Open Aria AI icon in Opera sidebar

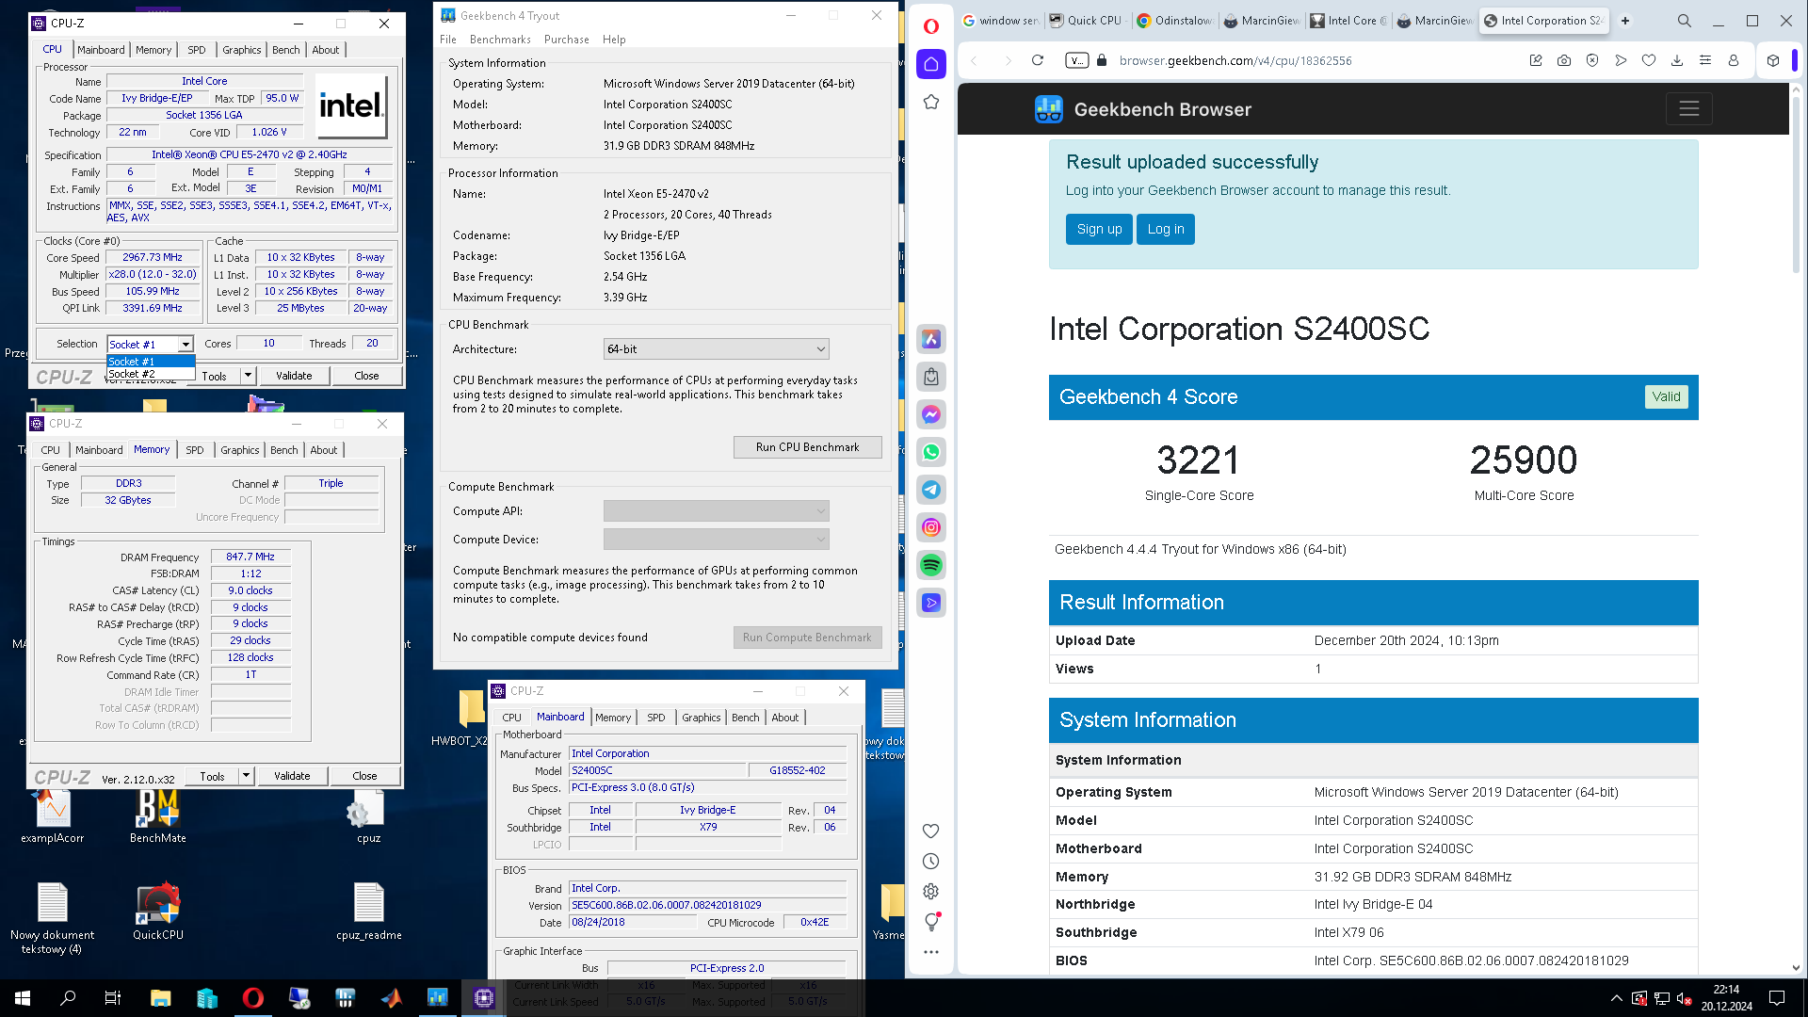tap(931, 339)
